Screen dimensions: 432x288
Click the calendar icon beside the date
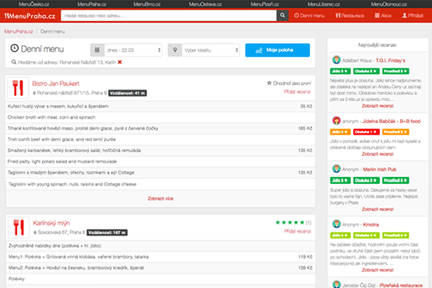(x=97, y=50)
